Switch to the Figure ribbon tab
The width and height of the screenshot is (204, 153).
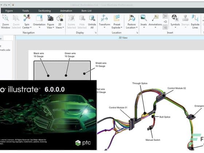pos(9,11)
